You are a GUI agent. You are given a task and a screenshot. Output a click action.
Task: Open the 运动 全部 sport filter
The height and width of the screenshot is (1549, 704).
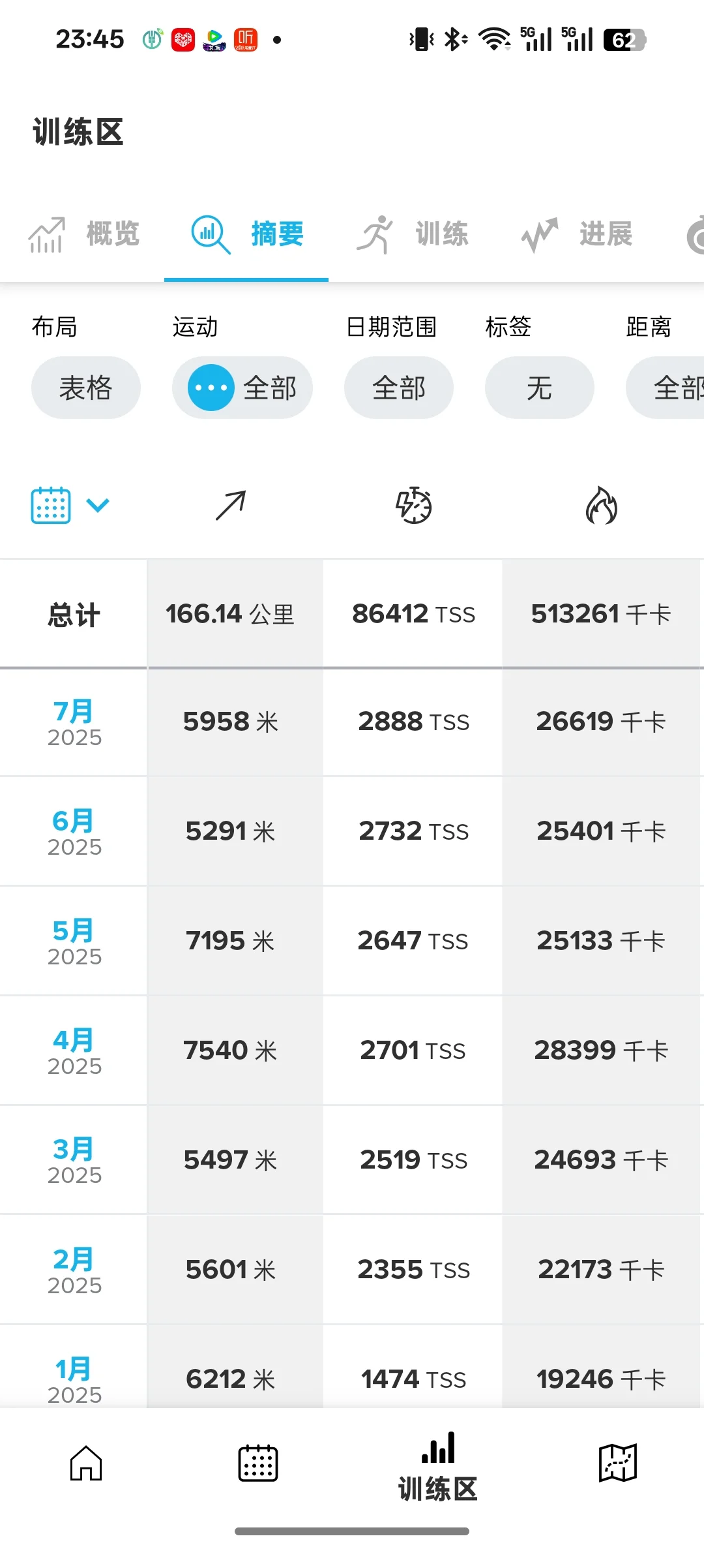242,388
